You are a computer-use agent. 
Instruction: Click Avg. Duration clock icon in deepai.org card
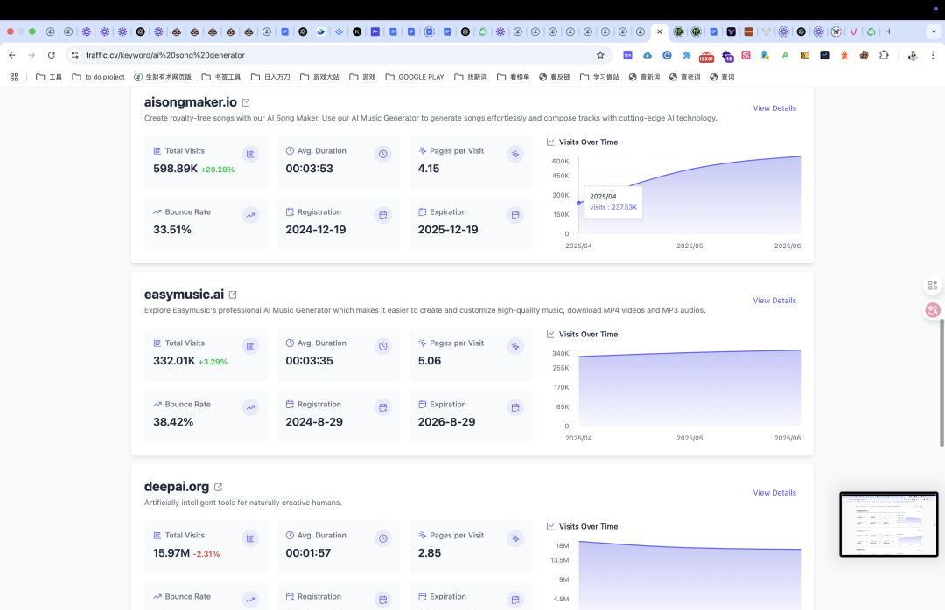(x=382, y=538)
